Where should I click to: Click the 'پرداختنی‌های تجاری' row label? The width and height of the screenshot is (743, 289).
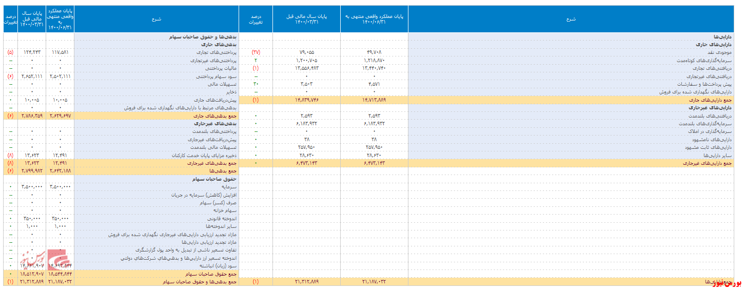216,52
